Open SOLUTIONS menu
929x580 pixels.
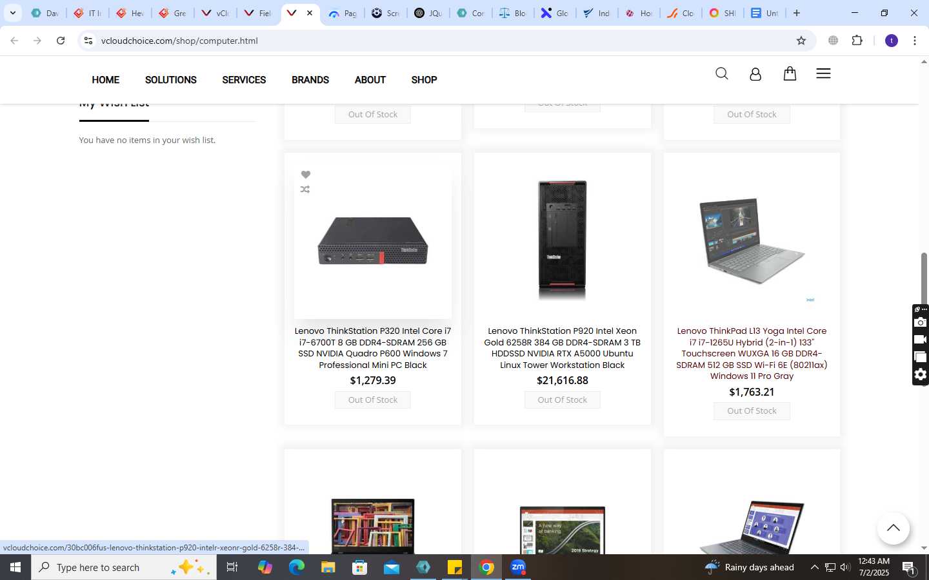click(x=171, y=80)
